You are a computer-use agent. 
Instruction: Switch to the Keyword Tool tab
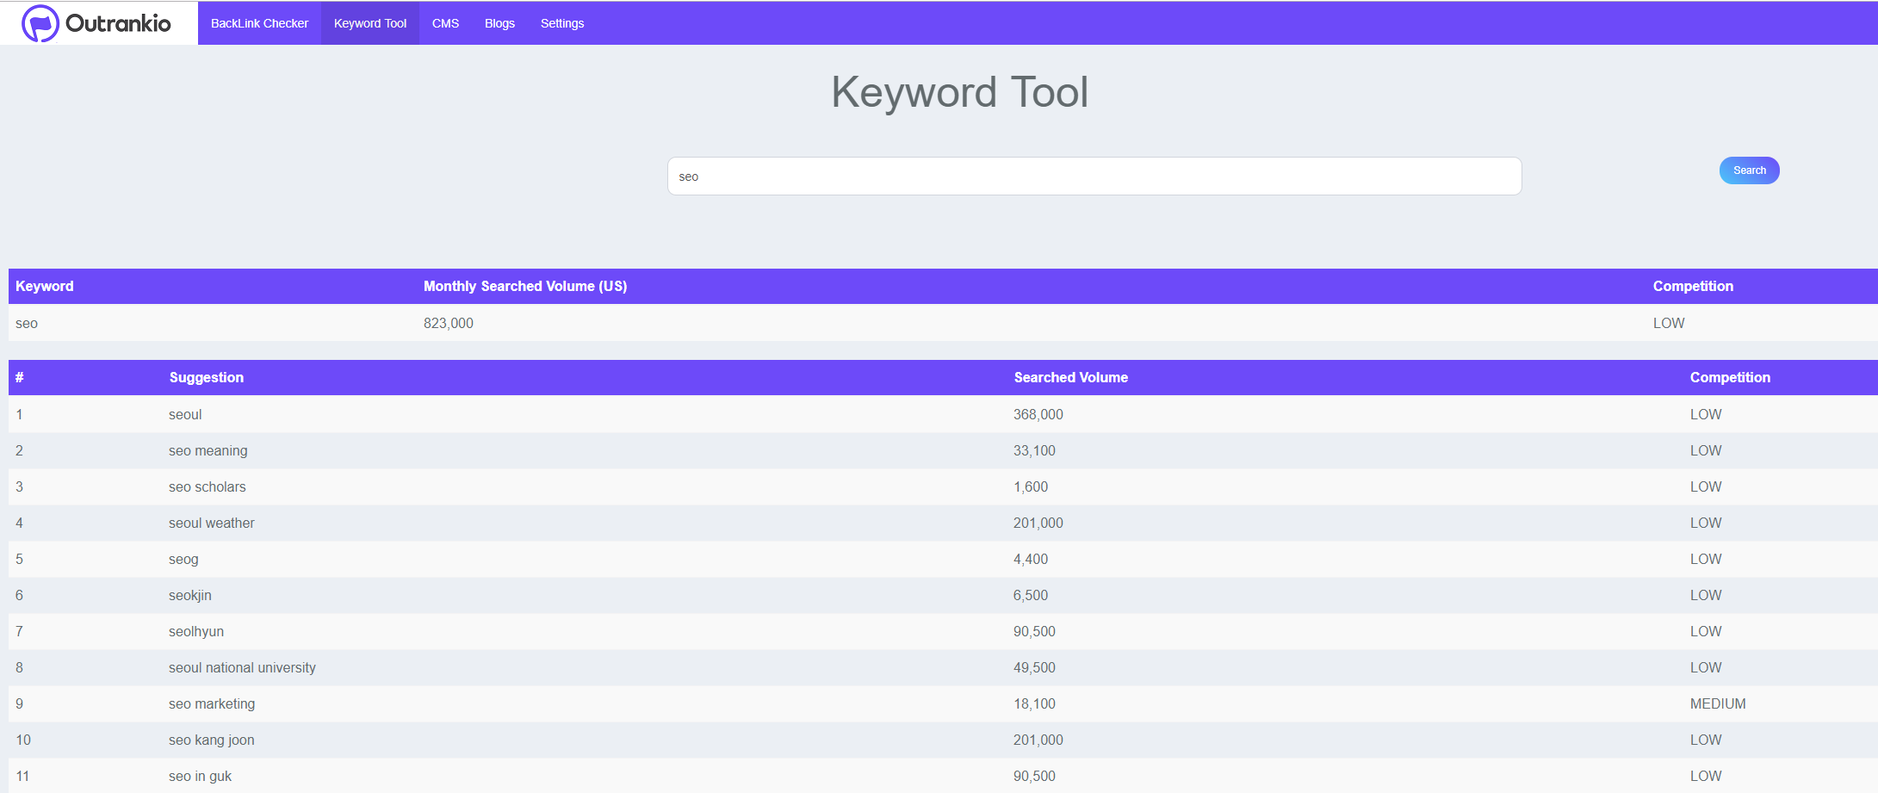coord(369,23)
